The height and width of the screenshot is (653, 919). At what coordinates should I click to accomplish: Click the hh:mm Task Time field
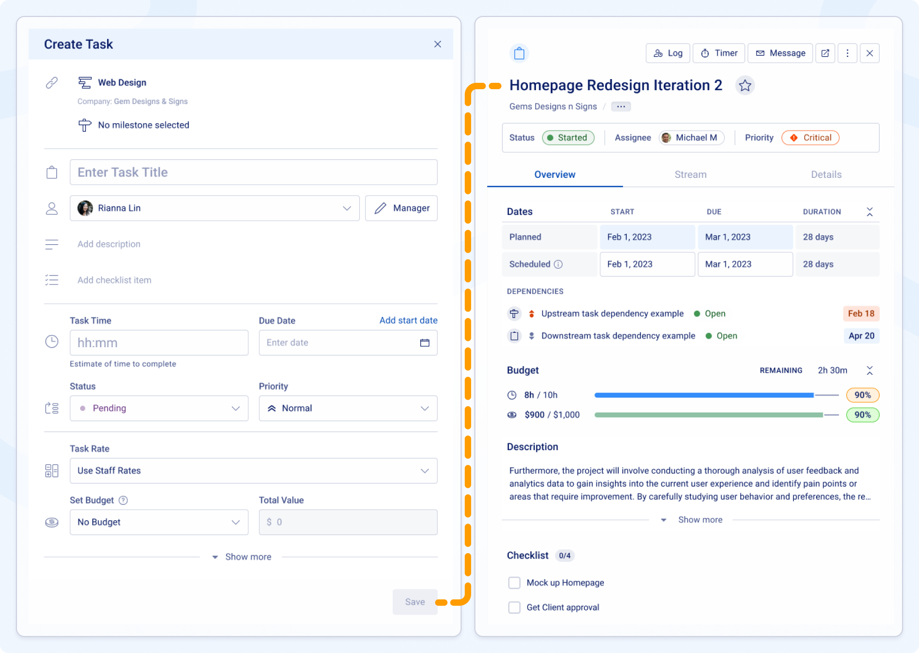[159, 343]
